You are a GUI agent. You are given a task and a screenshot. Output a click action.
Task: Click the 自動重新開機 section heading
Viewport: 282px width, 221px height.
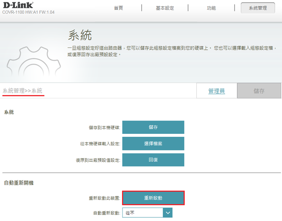19,183
